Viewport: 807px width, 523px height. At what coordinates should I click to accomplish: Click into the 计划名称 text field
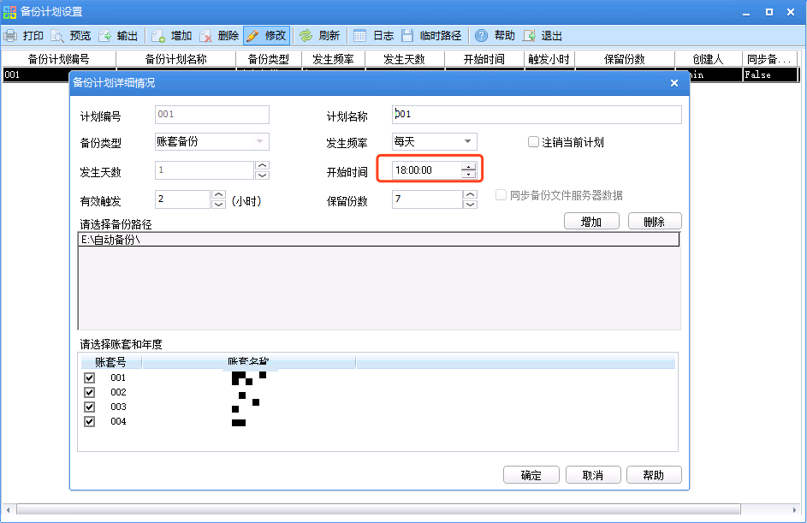[537, 115]
